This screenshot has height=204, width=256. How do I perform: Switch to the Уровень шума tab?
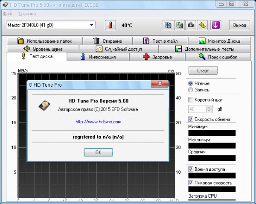[43, 49]
